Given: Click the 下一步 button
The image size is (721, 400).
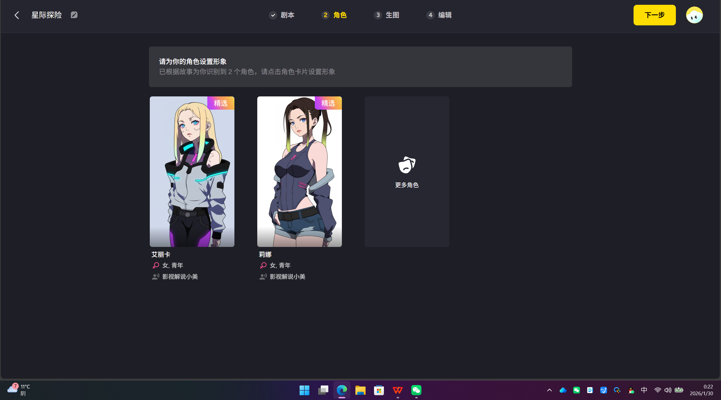Looking at the screenshot, I should point(654,15).
